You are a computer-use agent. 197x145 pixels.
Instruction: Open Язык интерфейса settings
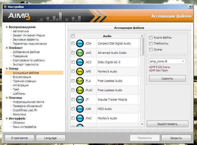tap(24, 127)
